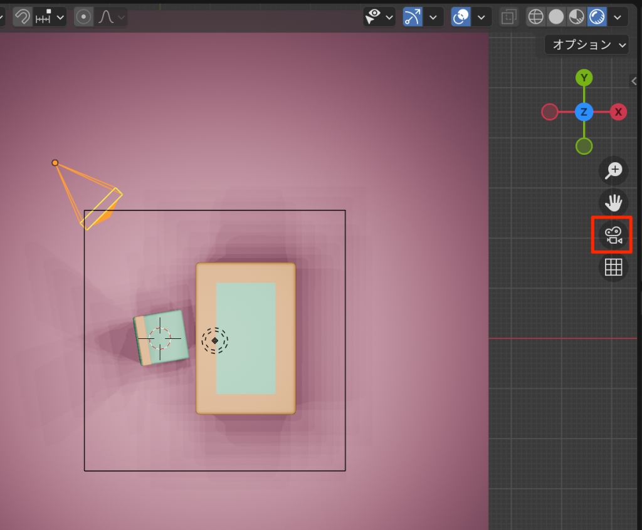Click the red X axis on the navigation gizmo
Viewport: 642px width, 530px height.
(618, 112)
